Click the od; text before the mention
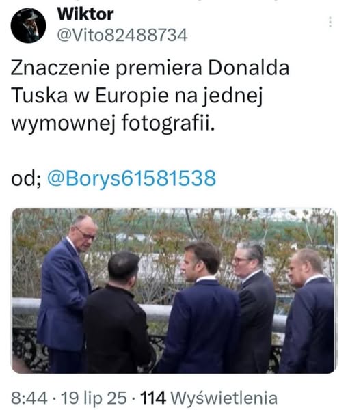 (27, 178)
